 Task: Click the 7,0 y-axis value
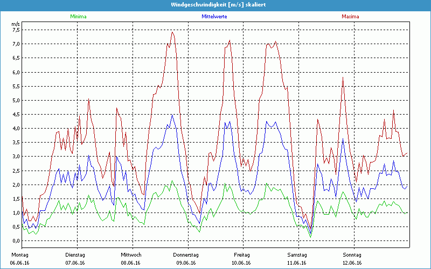pos(16,44)
